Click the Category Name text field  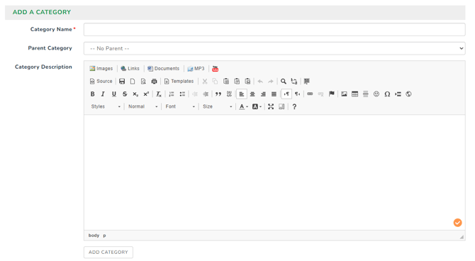pos(274,30)
